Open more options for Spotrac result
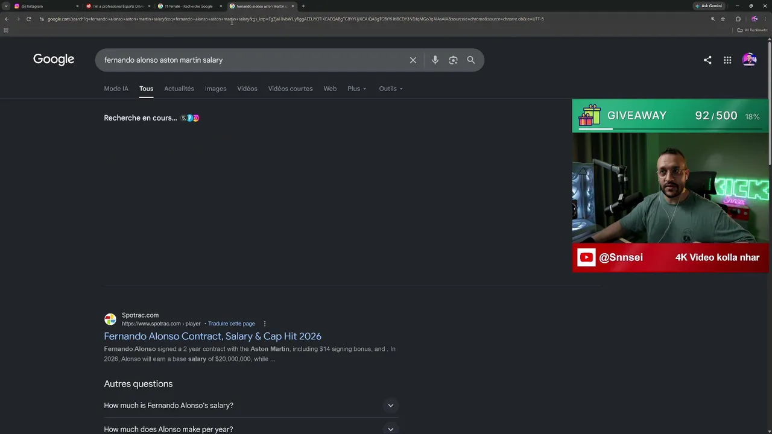772x434 pixels. coord(264,324)
